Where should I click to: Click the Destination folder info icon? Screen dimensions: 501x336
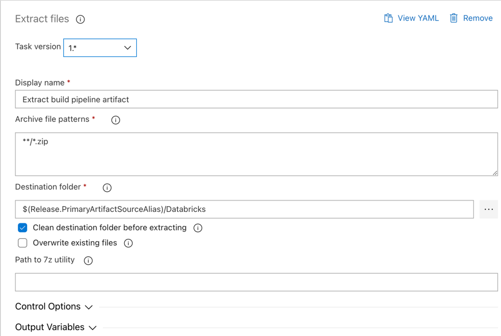click(106, 187)
